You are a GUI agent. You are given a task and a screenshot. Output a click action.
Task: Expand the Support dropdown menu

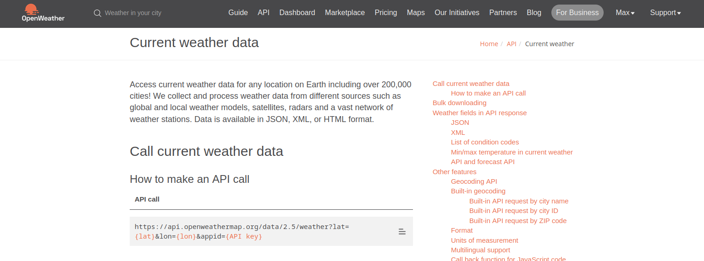665,13
